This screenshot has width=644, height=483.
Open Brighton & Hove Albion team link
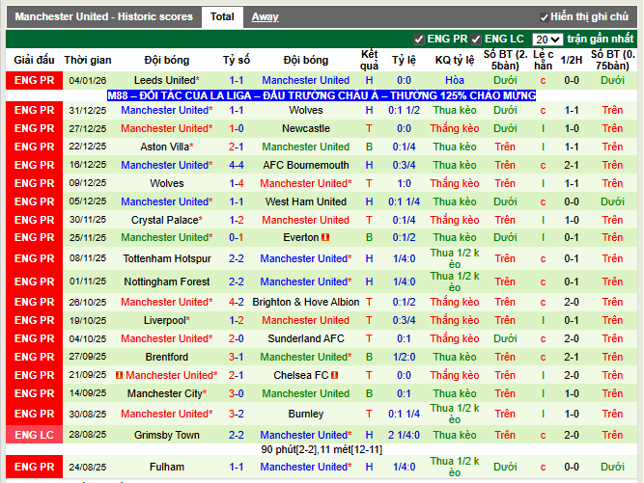(306, 302)
